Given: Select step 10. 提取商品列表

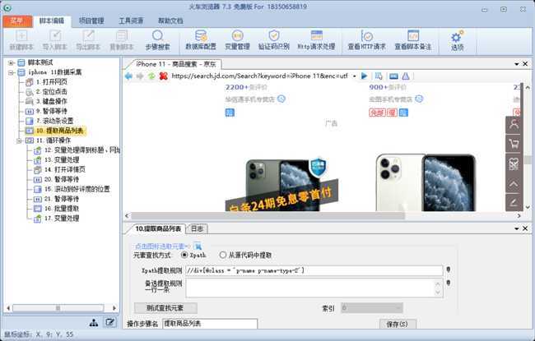Looking at the screenshot, I should coord(60,131).
